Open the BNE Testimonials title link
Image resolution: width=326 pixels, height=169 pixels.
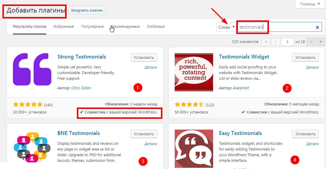(x=79, y=133)
